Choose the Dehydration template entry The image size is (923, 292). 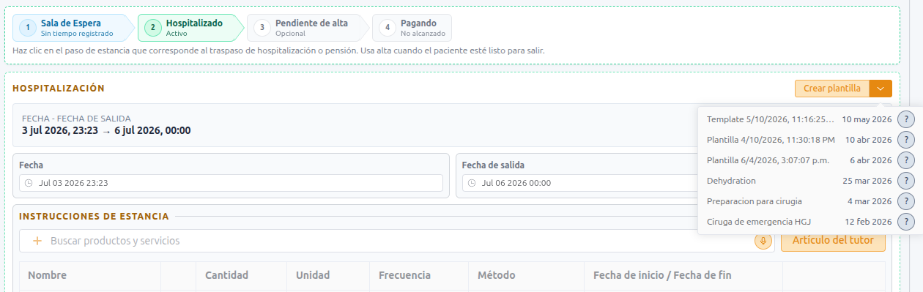pos(799,181)
